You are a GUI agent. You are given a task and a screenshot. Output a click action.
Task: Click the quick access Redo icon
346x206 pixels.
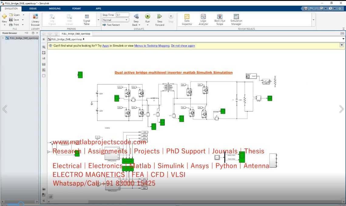pyautogui.click(x=317, y=8)
